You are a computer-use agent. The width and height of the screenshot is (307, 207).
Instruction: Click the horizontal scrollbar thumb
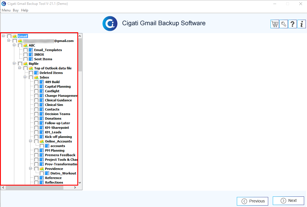click(x=35, y=188)
